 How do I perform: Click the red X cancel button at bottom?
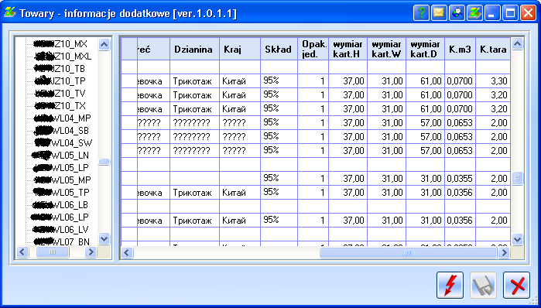coord(516,285)
